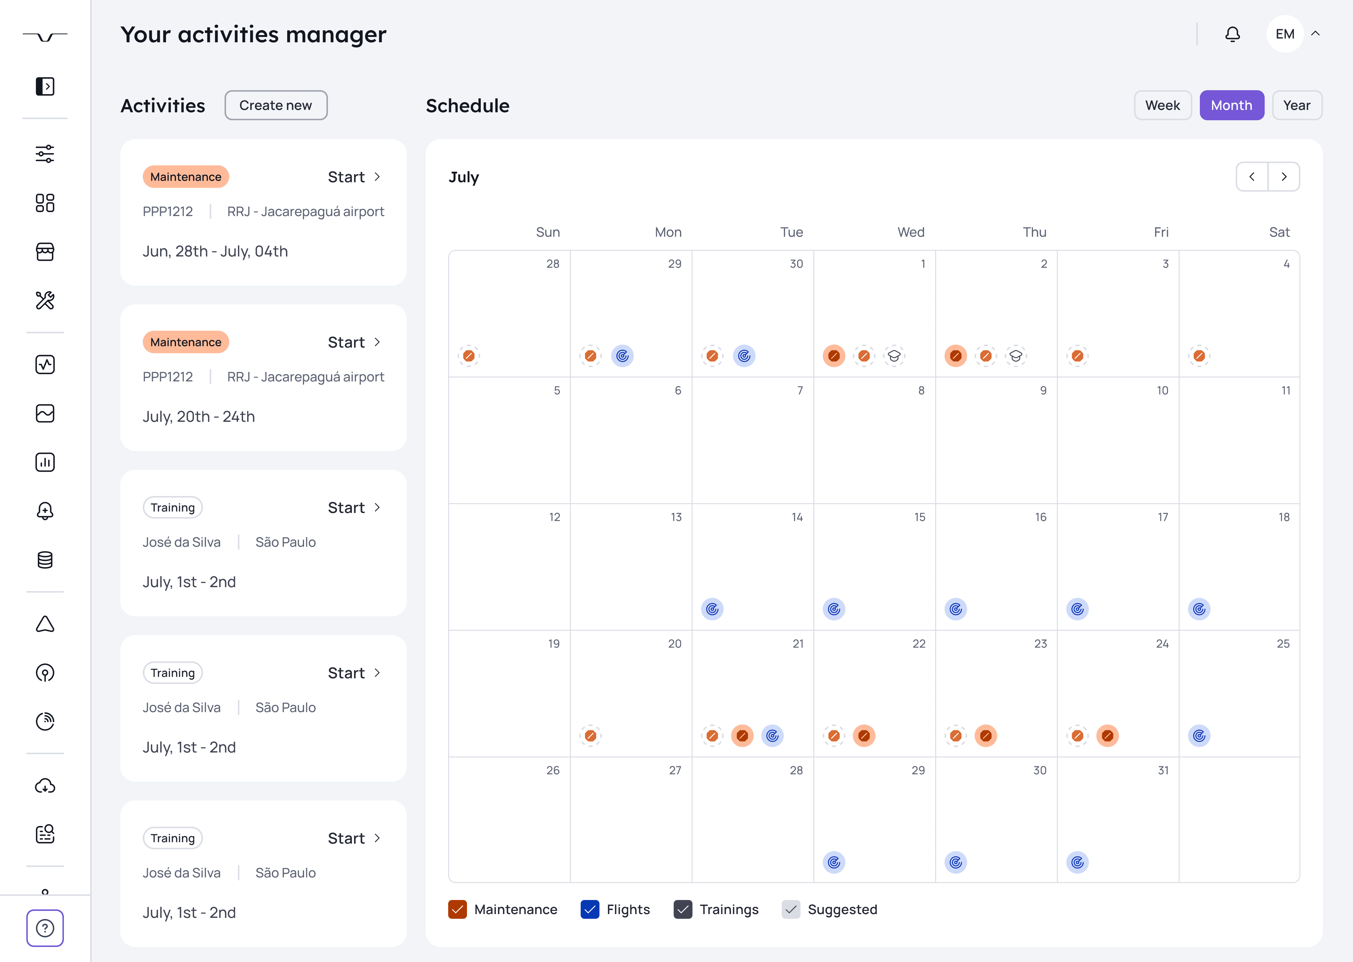Uncheck the Maintenance filter checkbox
The image size is (1353, 962).
click(x=457, y=909)
